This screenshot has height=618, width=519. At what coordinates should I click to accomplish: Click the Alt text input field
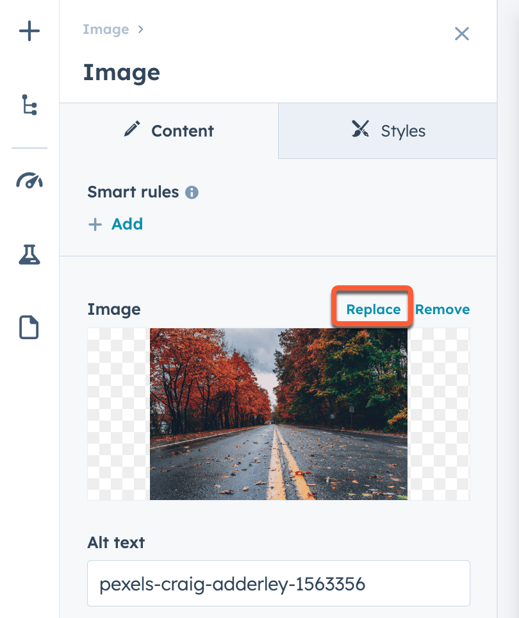pos(278,583)
